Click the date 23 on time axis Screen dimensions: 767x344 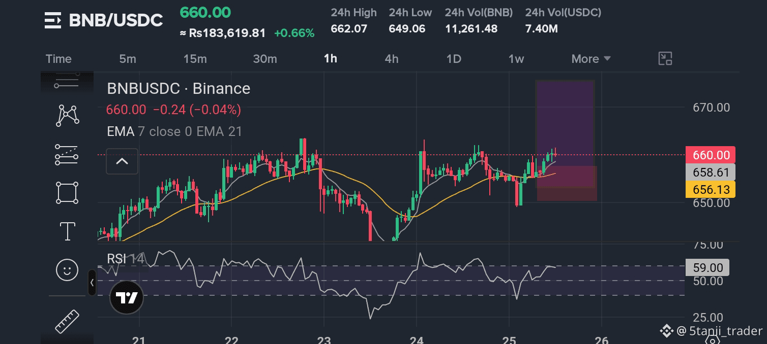(x=324, y=339)
